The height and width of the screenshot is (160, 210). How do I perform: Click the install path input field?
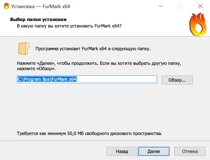click(87, 79)
